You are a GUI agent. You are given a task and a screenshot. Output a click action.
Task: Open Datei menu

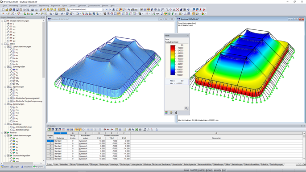pos(5,6)
